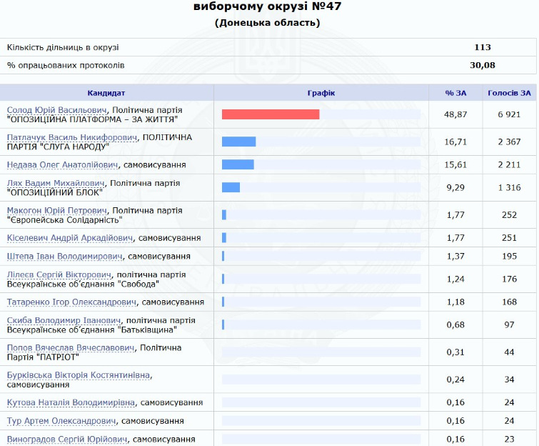Click the Кандидат column header
539x446 pixels.
[x=106, y=93]
